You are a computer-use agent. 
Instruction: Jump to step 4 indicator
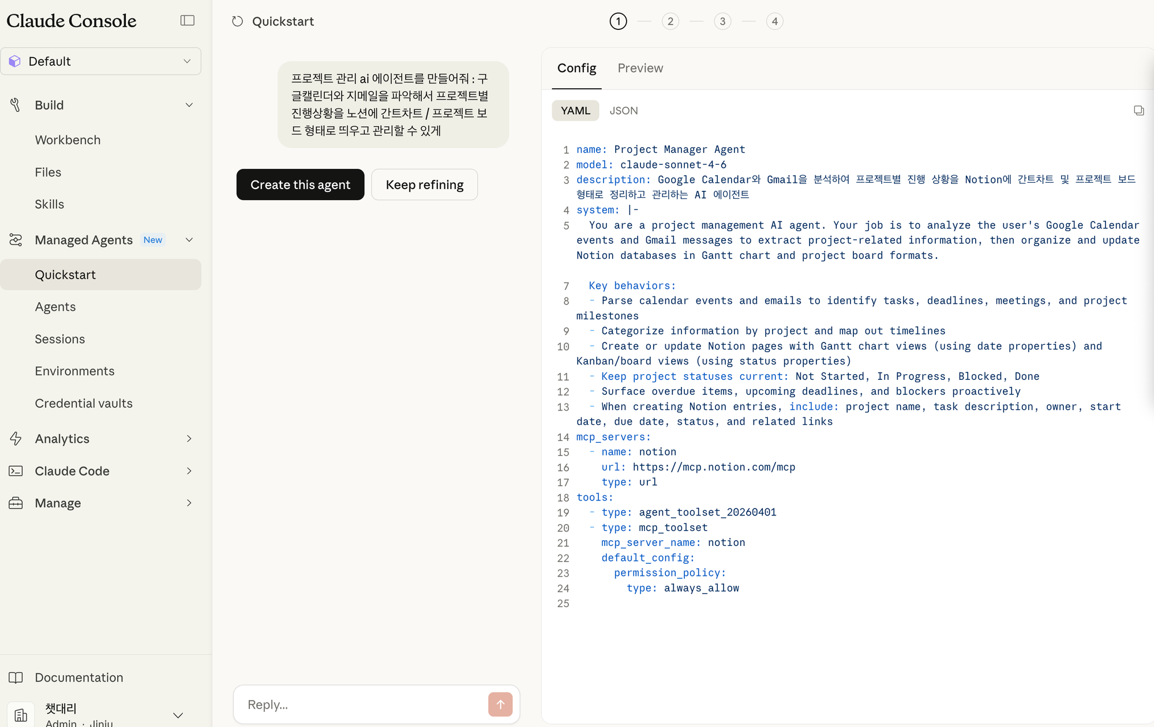(774, 21)
